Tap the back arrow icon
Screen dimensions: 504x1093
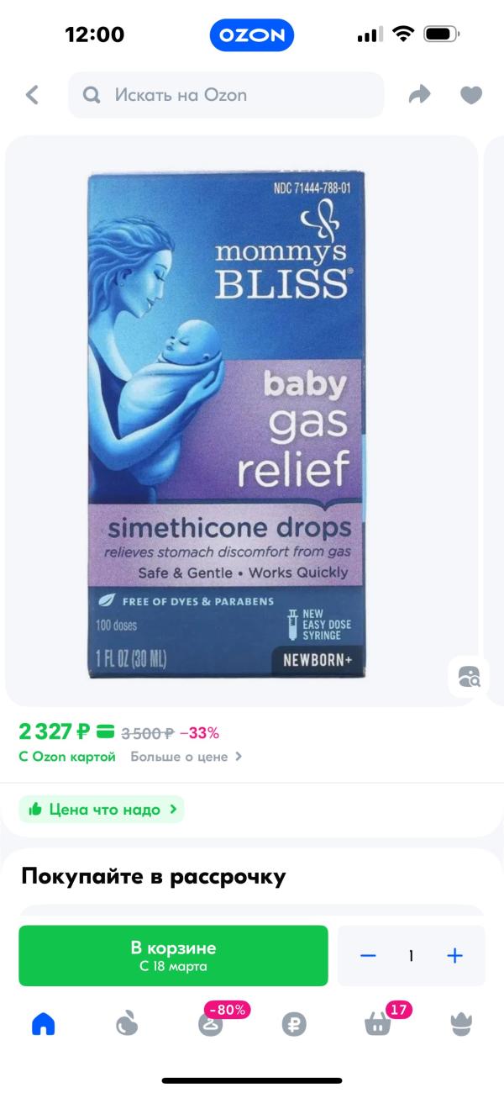pyautogui.click(x=32, y=95)
